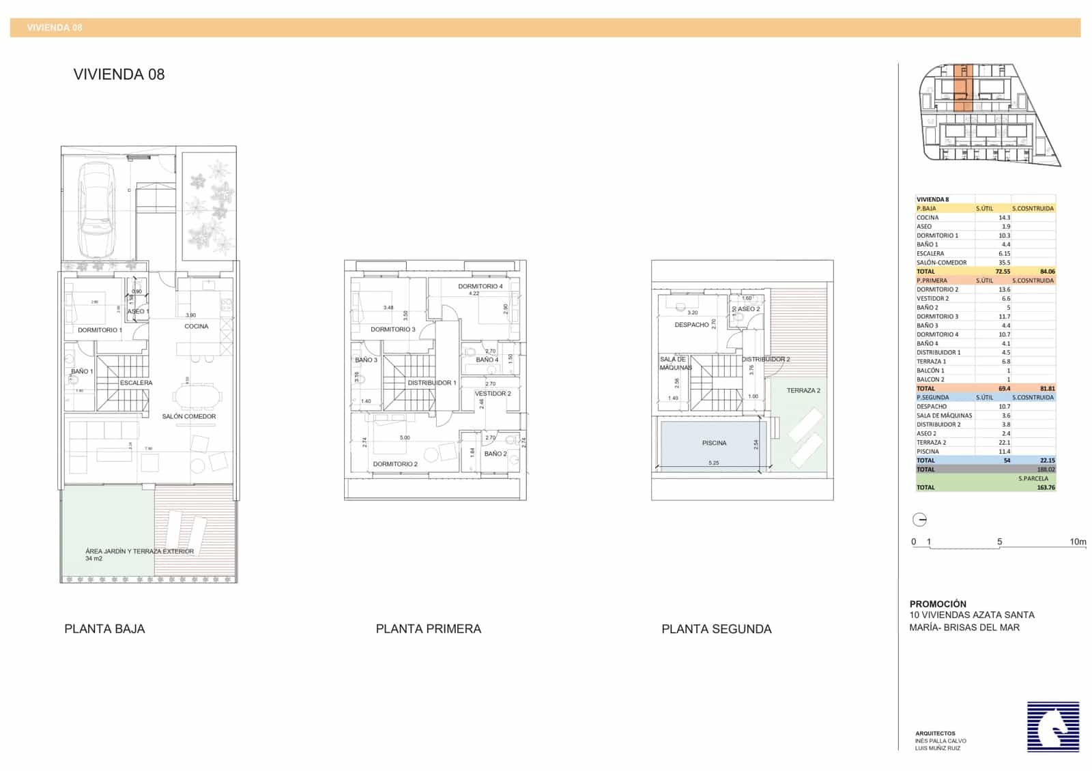This screenshot has width=1092, height=771.
Task: Click the orange highlighted unit in site plan
Action: click(962, 87)
